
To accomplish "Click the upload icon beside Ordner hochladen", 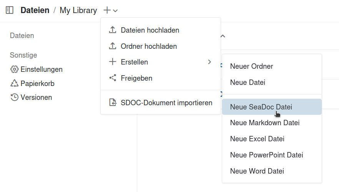I will tap(113, 46).
